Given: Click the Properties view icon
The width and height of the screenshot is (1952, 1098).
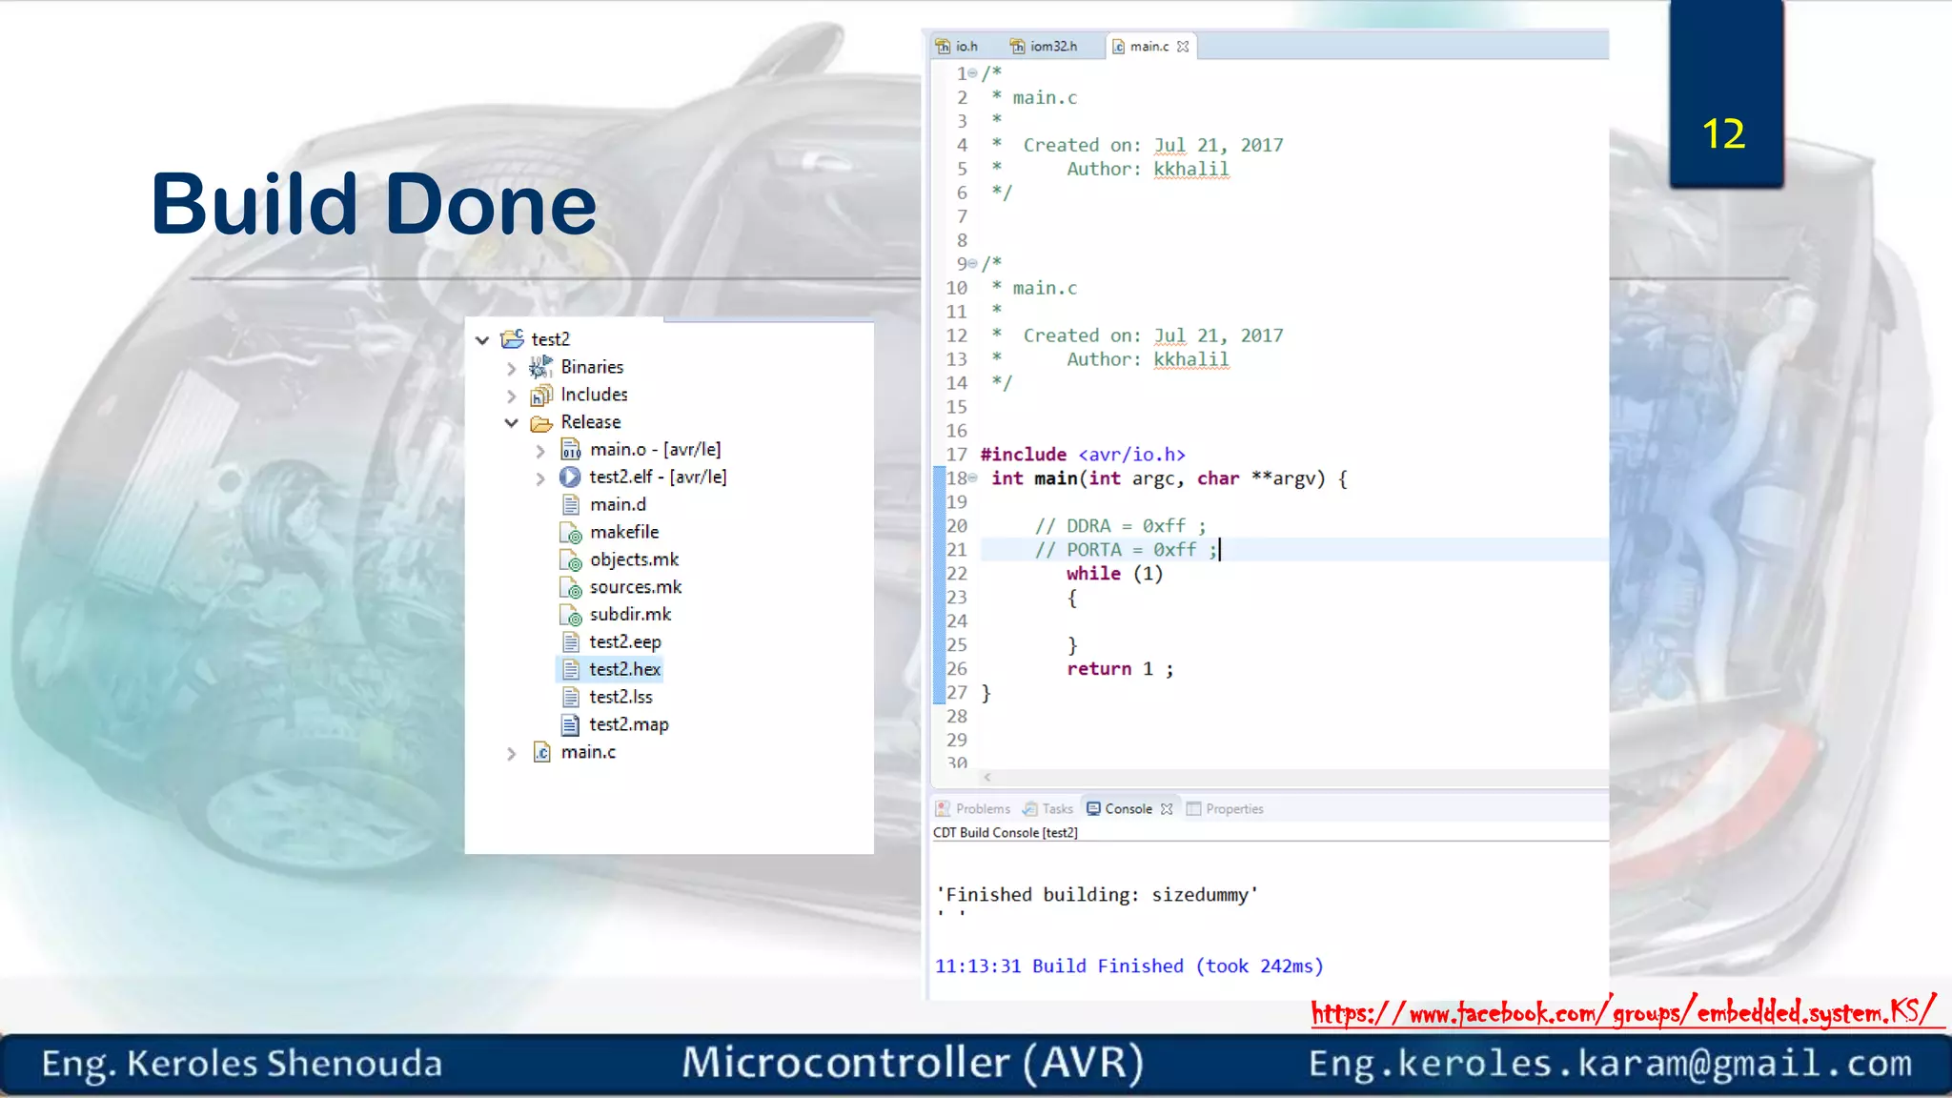Looking at the screenshot, I should coord(1193,808).
